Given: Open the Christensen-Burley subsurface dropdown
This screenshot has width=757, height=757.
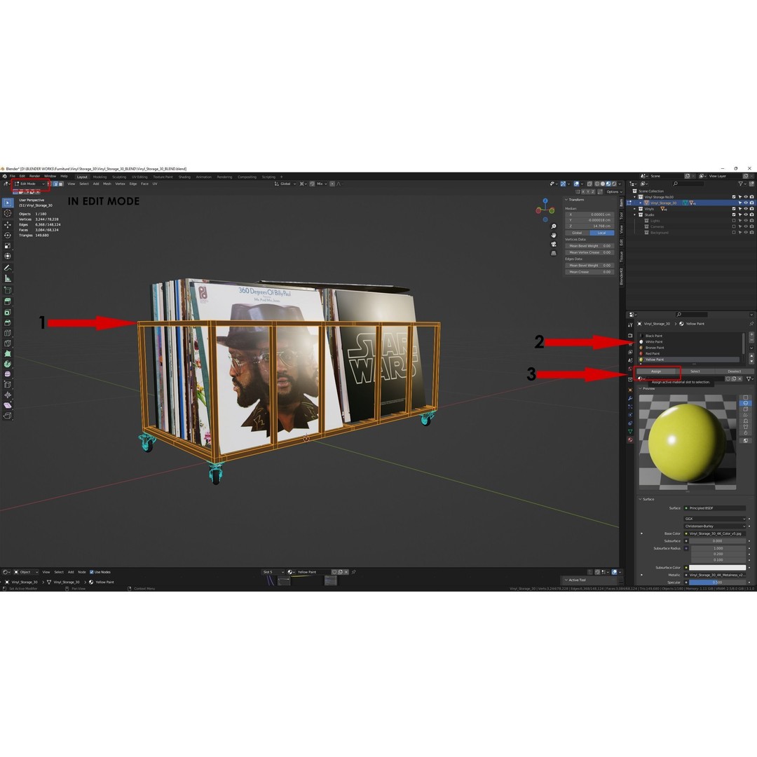Looking at the screenshot, I should (715, 526).
